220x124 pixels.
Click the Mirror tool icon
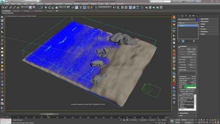[x=114, y=8]
